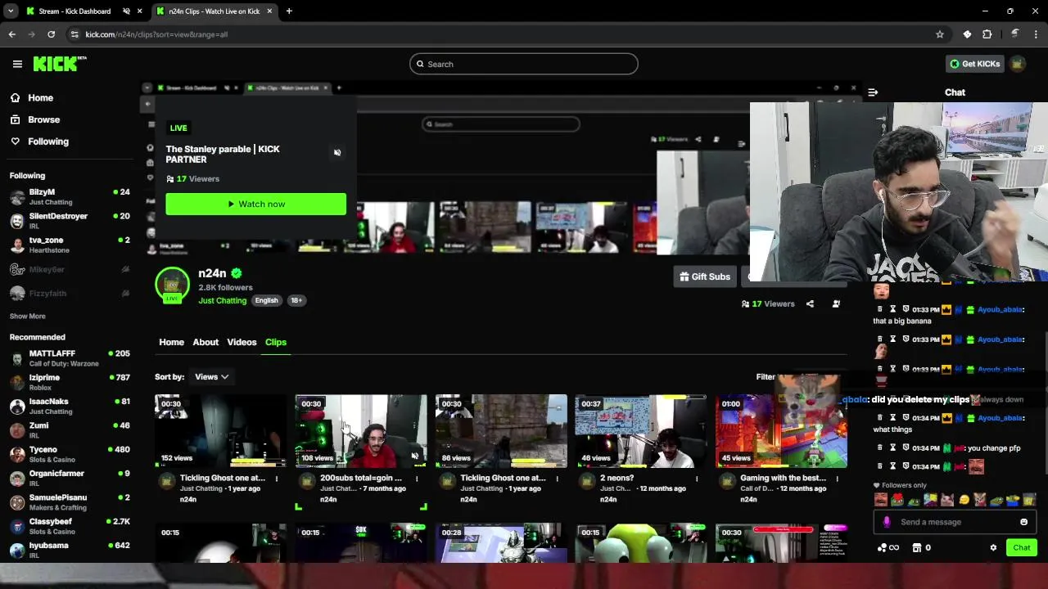The image size is (1048, 589).
Task: Open three-dot menu for the Gaming with the best clip
Action: coord(837,479)
